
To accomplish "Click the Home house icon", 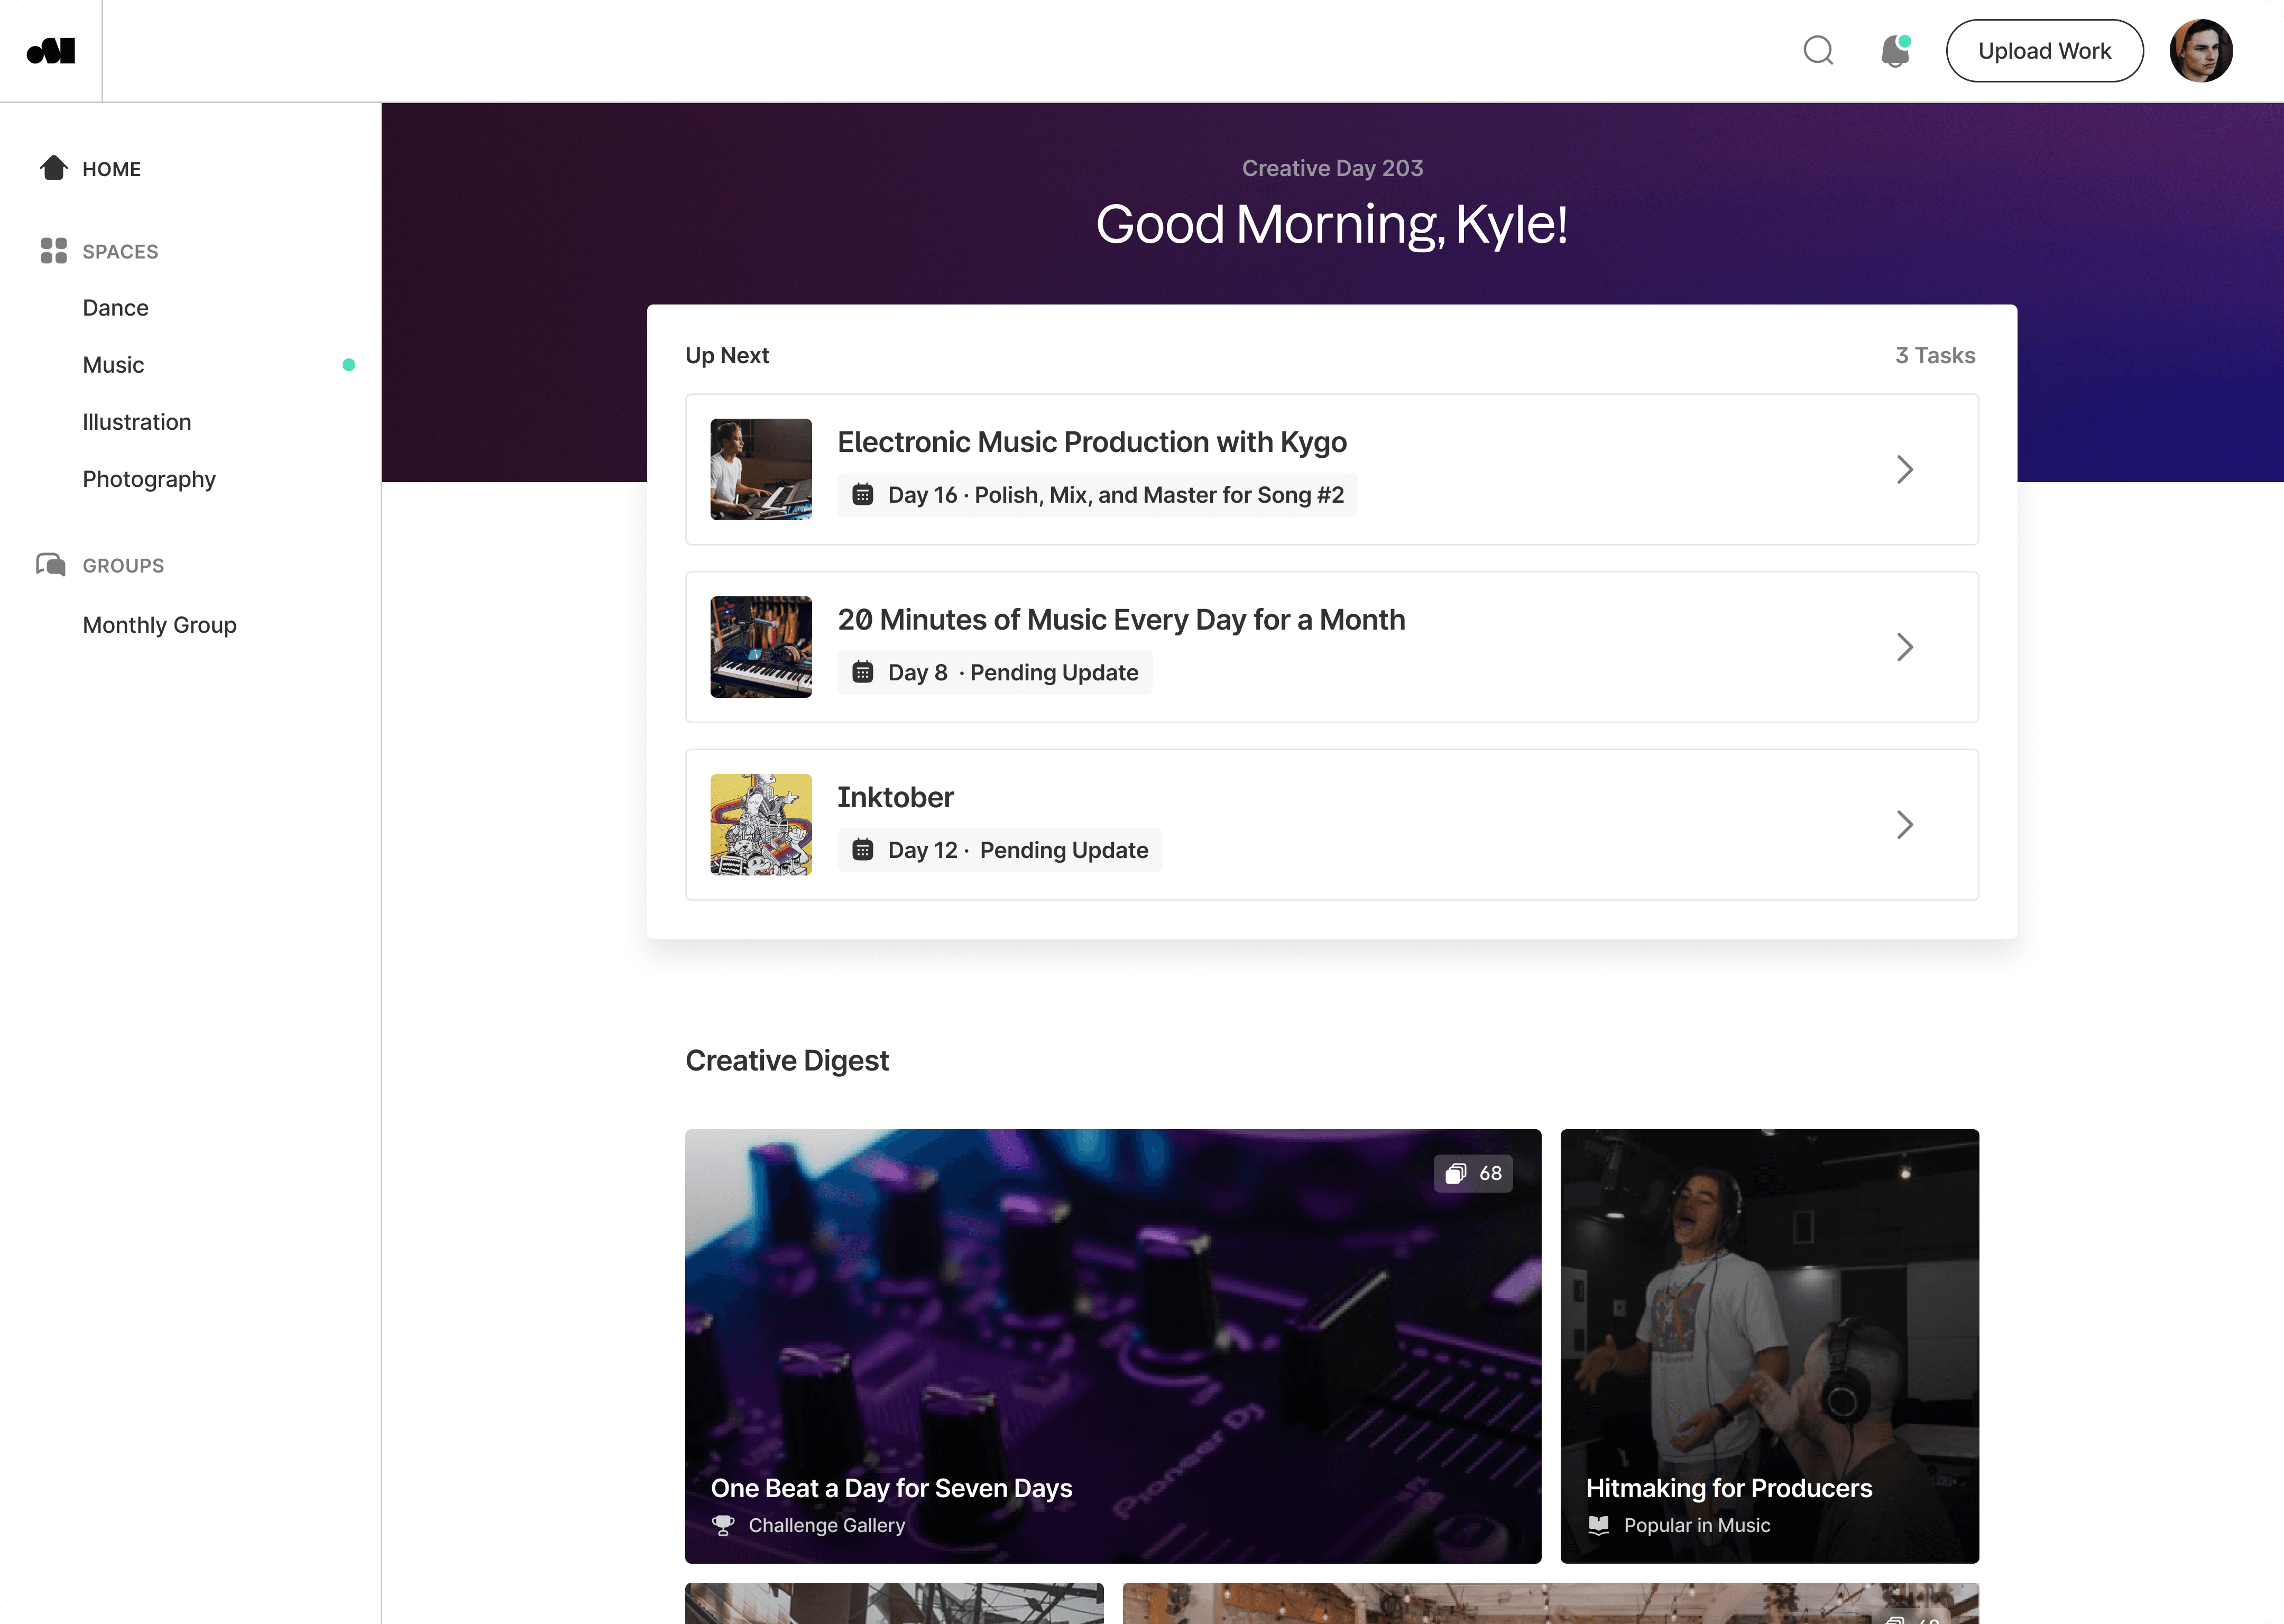I will [54, 168].
